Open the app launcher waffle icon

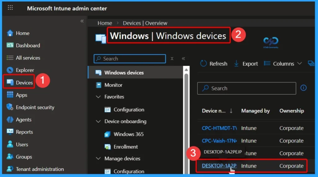point(10,8)
